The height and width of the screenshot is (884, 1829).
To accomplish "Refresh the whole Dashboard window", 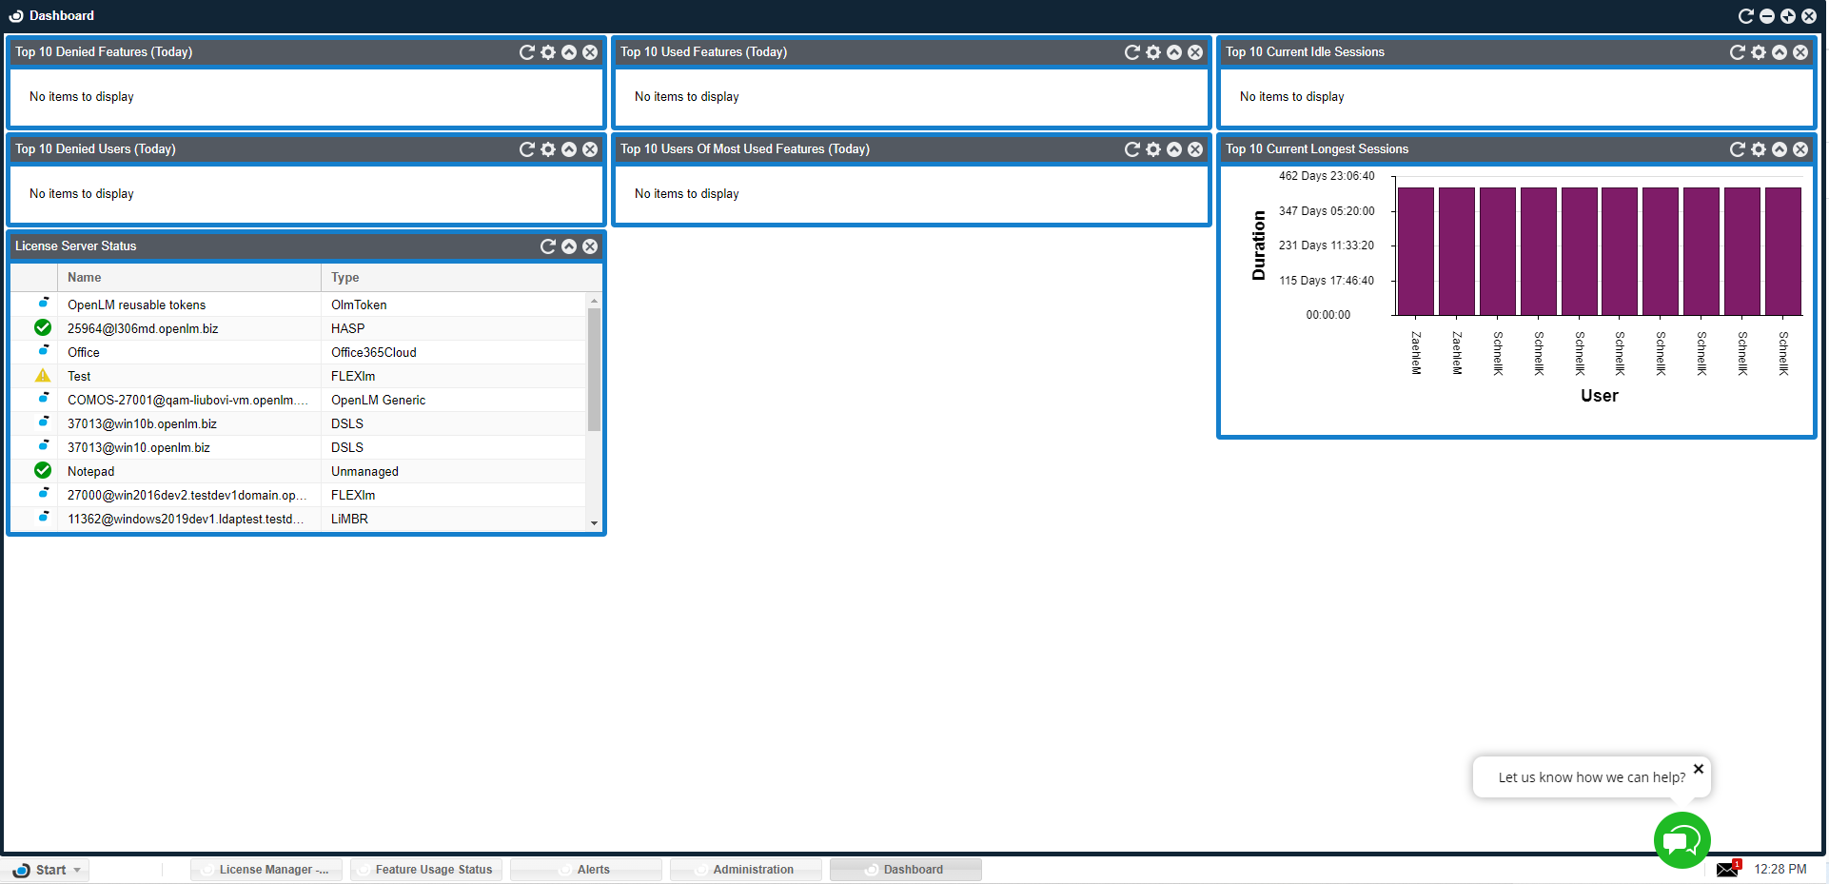I will (1745, 16).
